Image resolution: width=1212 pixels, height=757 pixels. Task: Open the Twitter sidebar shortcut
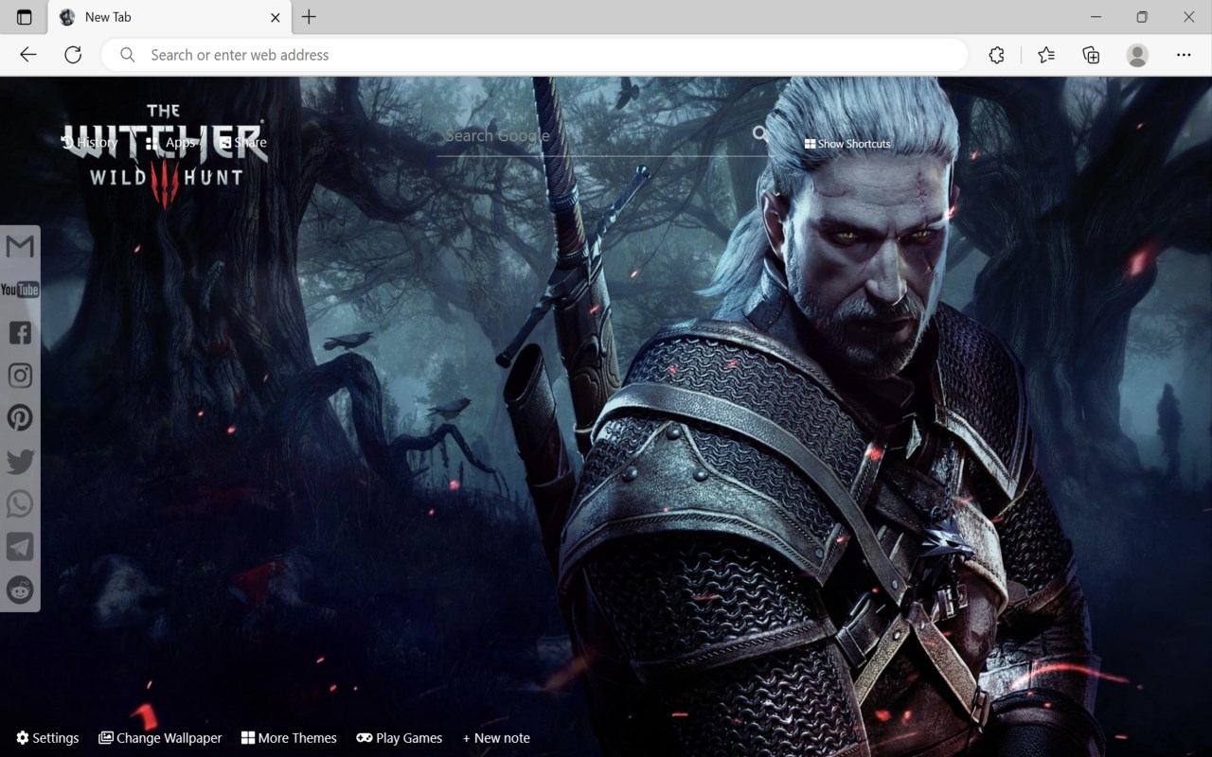coord(20,461)
